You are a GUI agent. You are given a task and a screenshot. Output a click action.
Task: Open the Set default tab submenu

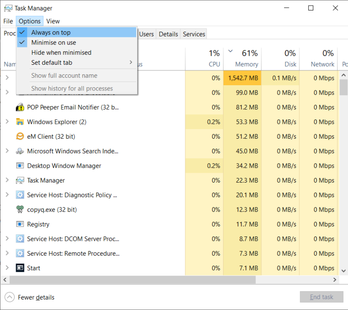coord(77,63)
